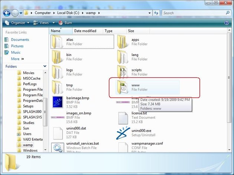Click the Help question mark icon
234x175 pixels.
(227, 23)
